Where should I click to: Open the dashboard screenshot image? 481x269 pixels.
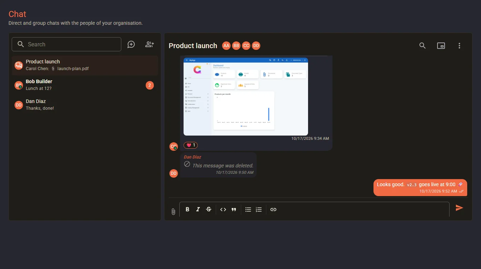pyautogui.click(x=246, y=96)
